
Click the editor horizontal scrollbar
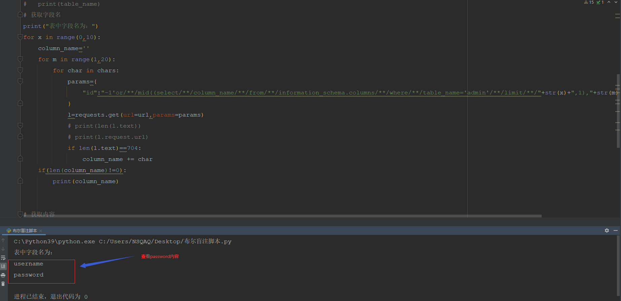pos(283,216)
